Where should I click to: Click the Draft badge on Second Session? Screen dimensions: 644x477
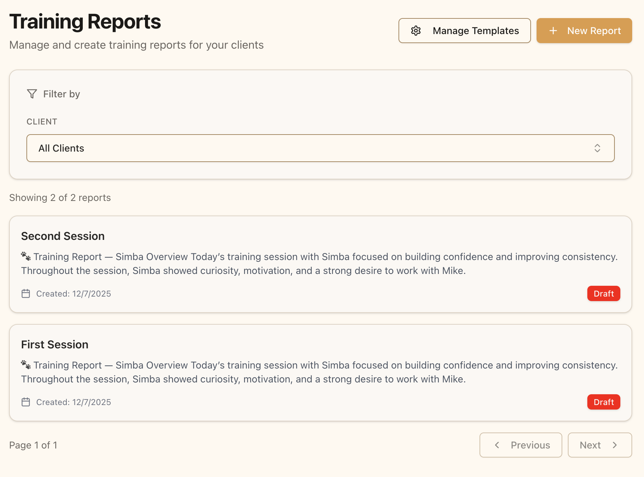[604, 293]
